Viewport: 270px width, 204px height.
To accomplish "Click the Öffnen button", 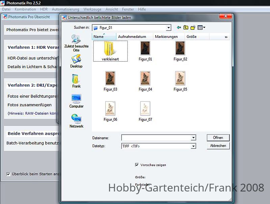I will point(218,138).
